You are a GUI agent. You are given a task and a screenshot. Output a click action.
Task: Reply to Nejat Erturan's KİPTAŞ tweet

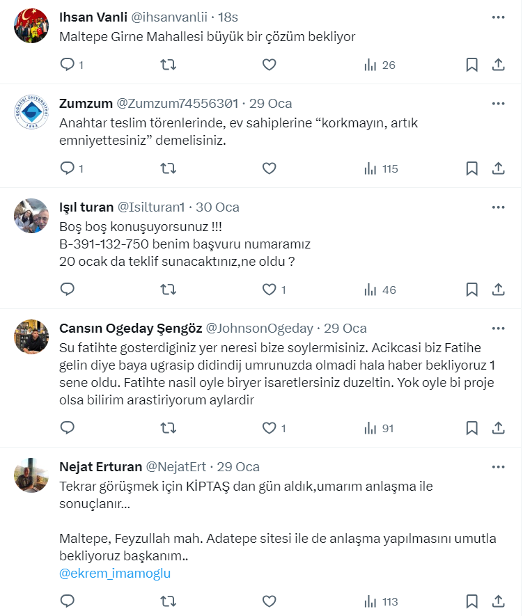68,601
